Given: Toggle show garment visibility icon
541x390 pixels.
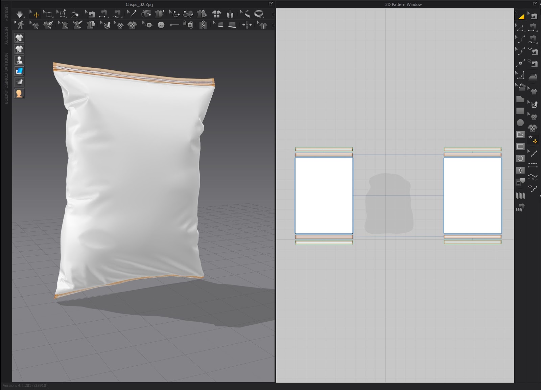Looking at the screenshot, I should pyautogui.click(x=19, y=38).
